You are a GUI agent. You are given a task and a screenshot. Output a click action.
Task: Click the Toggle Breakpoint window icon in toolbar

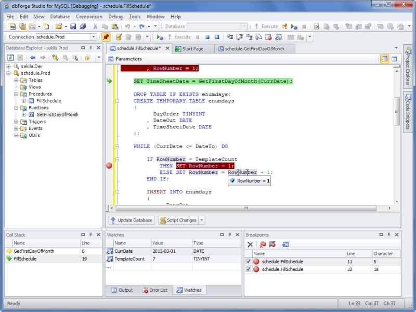click(x=268, y=37)
